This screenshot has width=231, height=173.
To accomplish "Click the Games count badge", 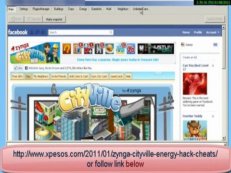I will pos(215,45).
